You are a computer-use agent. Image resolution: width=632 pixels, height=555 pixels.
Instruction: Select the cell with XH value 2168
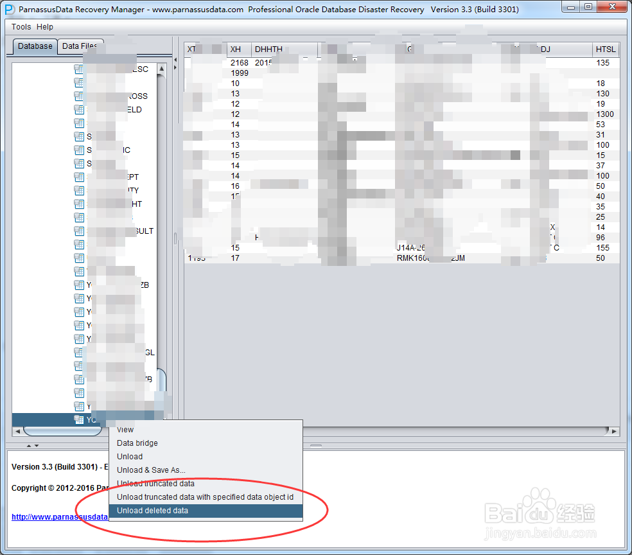[x=239, y=62]
